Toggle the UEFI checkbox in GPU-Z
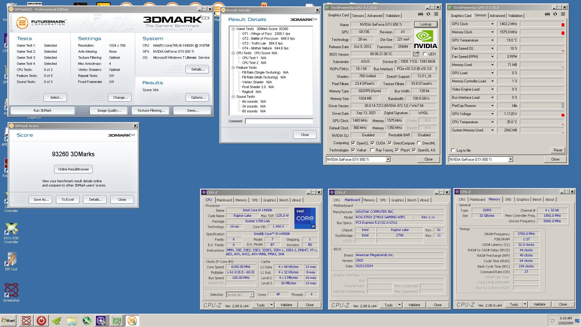The height and width of the screenshot is (327, 581). tap(425, 54)
